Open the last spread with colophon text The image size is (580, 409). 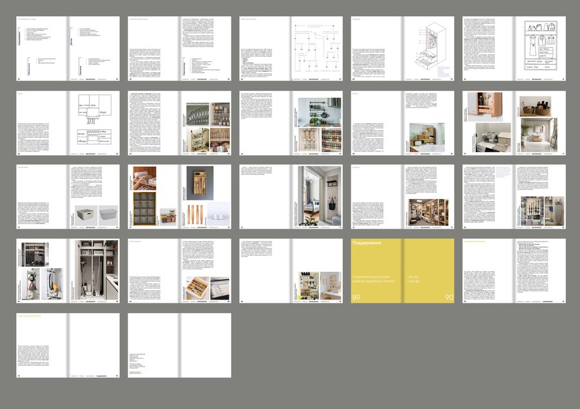tap(179, 345)
